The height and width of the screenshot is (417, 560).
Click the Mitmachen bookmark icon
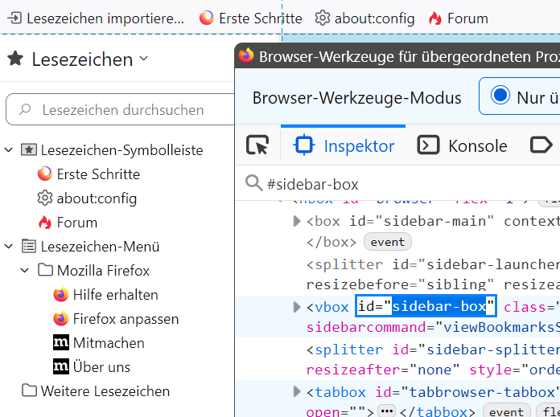click(61, 343)
